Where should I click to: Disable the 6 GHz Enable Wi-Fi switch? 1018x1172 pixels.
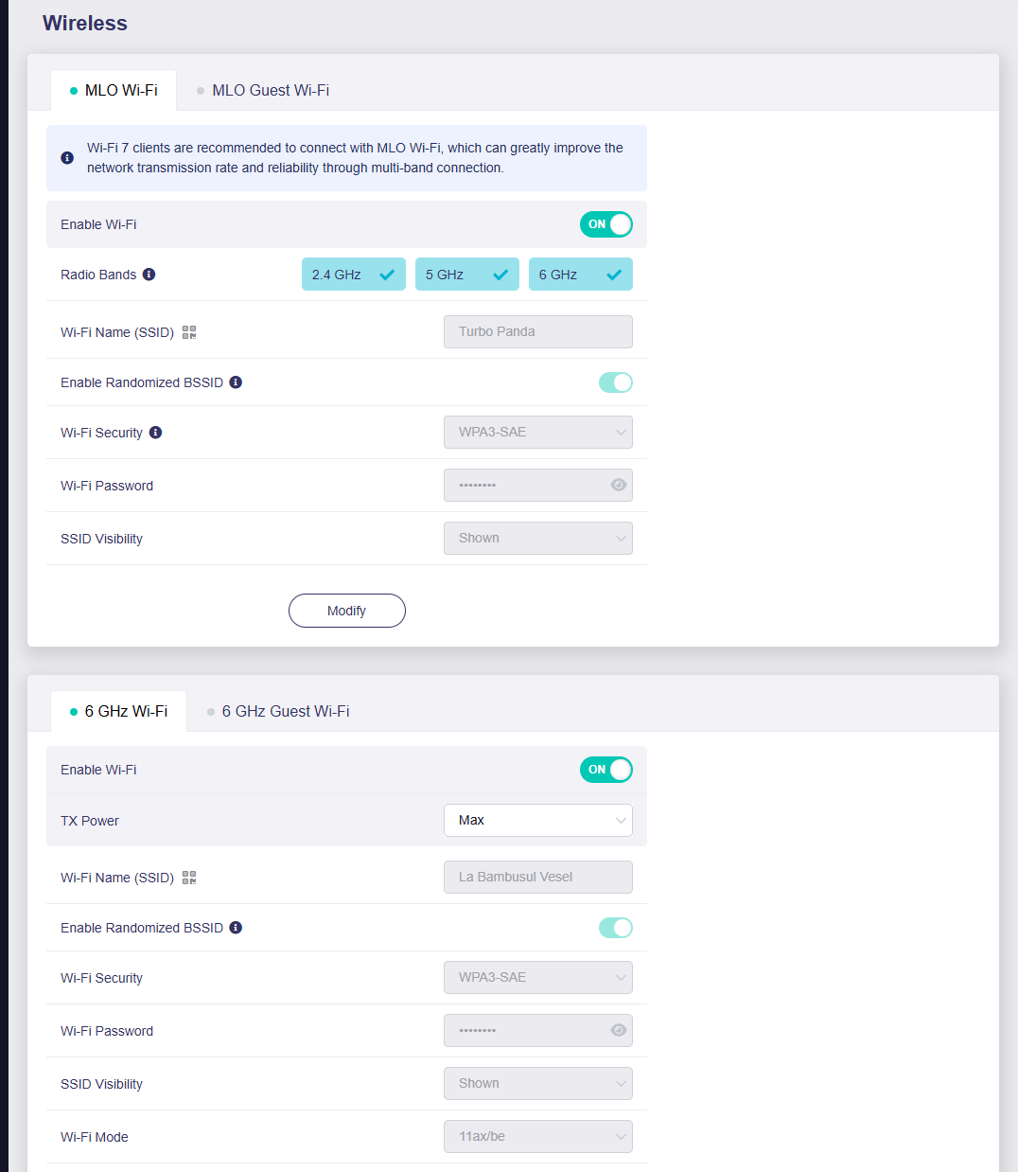pyautogui.click(x=606, y=770)
